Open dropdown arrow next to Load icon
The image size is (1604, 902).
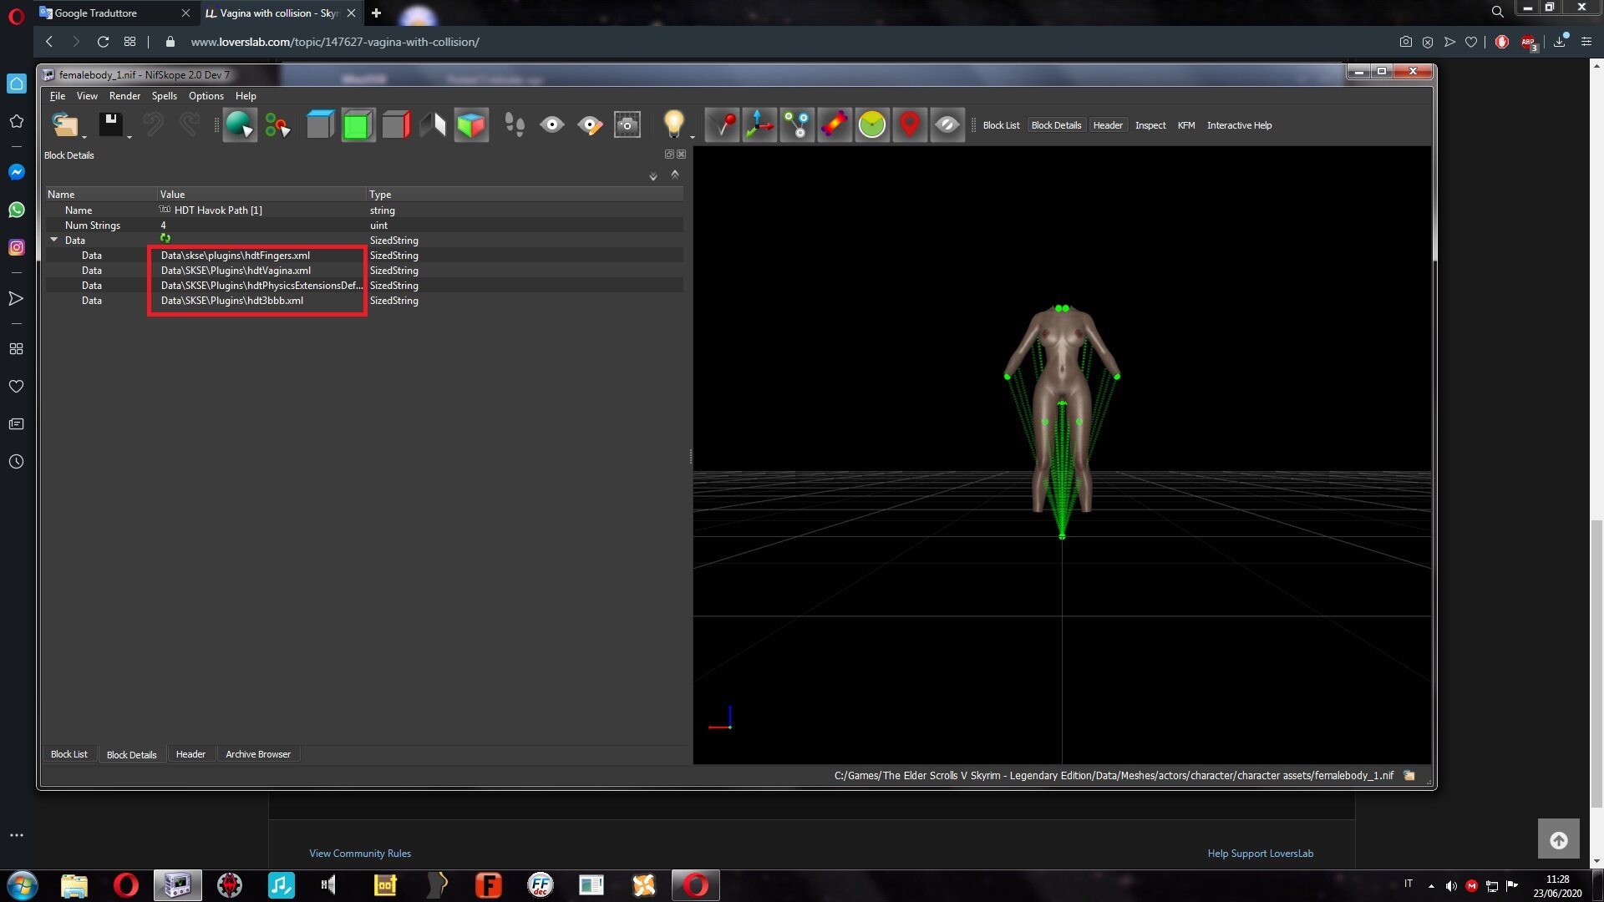point(84,137)
